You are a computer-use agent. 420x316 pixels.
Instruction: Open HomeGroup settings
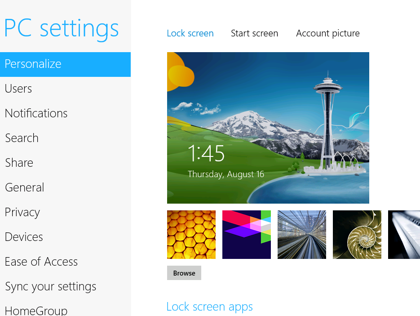(x=36, y=310)
